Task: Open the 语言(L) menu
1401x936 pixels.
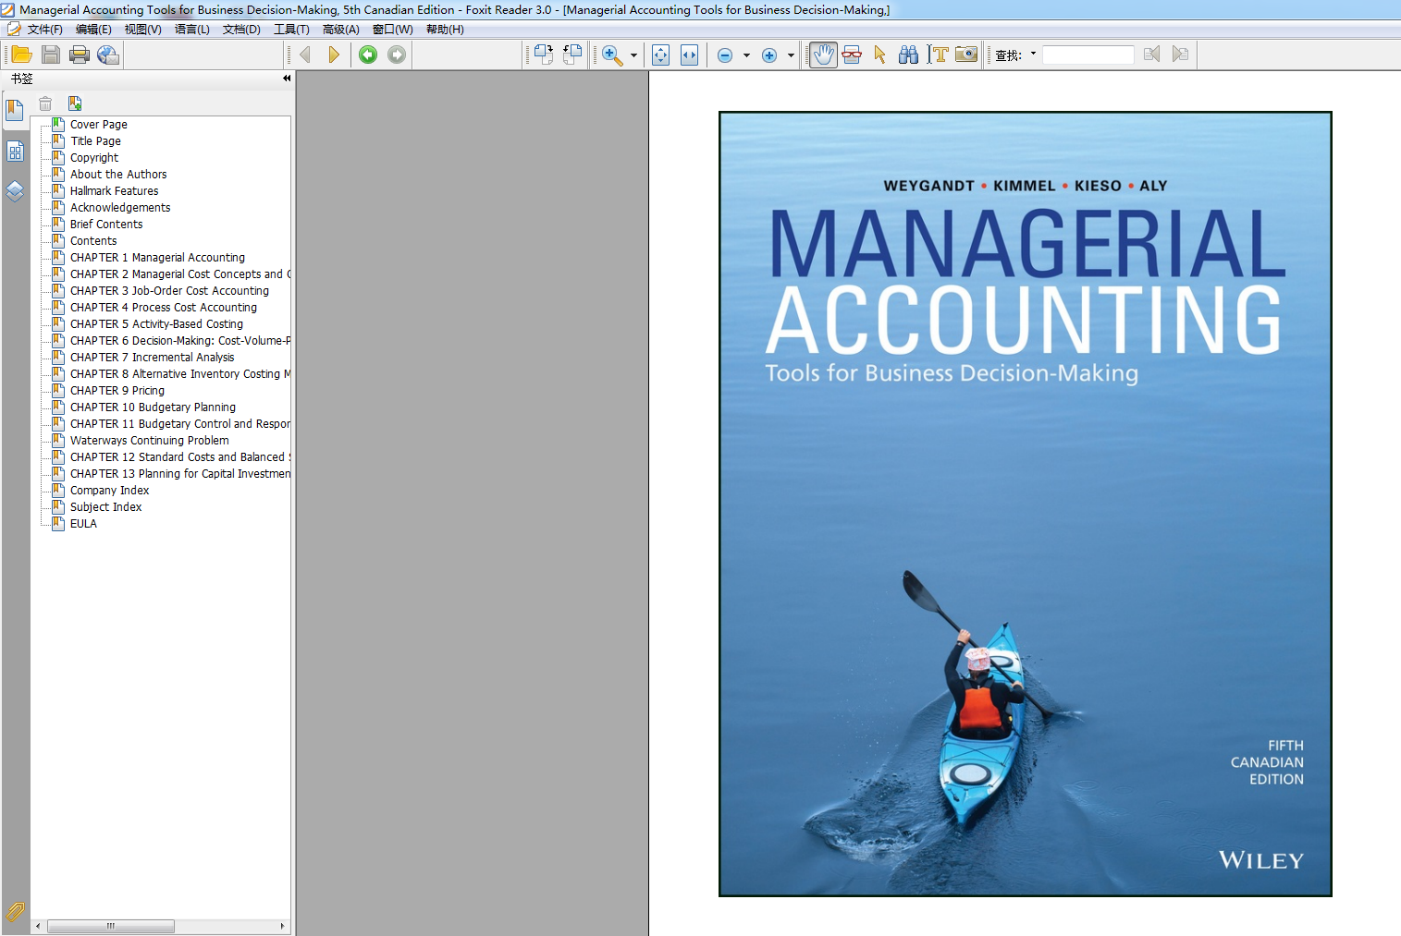Action: click(x=192, y=30)
